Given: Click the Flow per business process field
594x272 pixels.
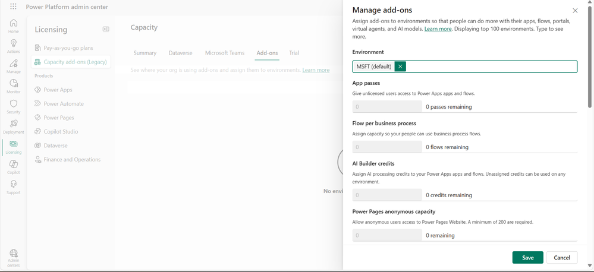Looking at the screenshot, I should (387, 147).
